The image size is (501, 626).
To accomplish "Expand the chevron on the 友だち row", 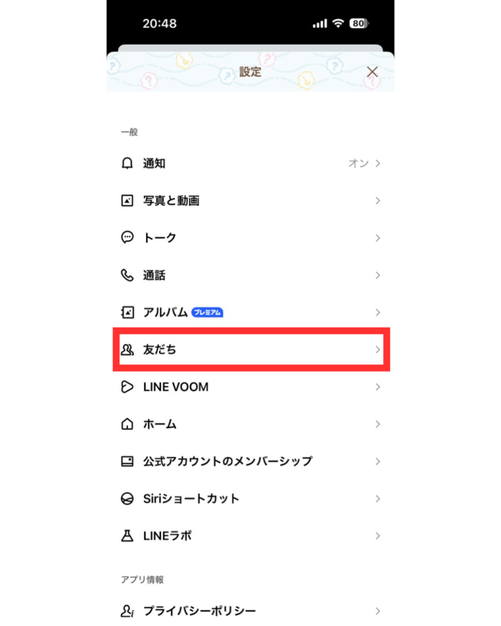I will click(377, 350).
